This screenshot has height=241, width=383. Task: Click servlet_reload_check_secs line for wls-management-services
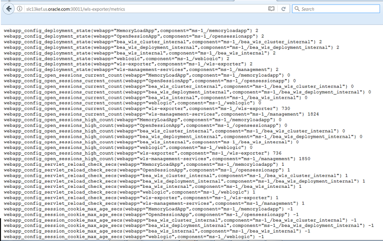point(154,204)
